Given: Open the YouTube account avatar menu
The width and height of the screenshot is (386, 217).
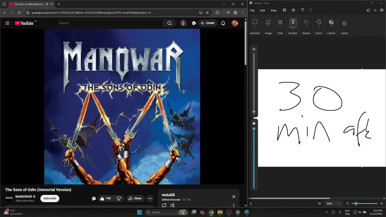Looking at the screenshot, I should tap(235, 23).
